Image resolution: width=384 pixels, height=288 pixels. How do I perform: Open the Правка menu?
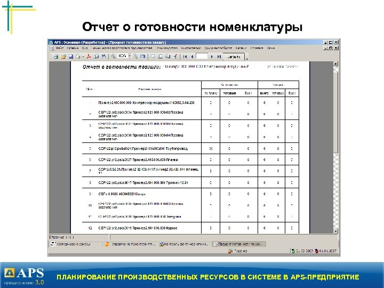tap(73, 48)
